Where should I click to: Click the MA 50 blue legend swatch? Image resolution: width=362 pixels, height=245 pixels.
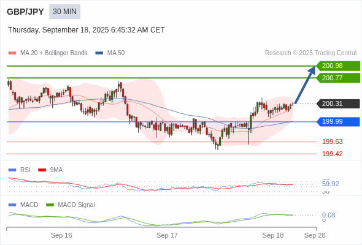click(x=99, y=53)
